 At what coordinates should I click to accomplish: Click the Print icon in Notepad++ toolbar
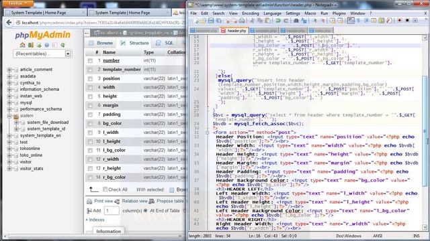(242, 21)
